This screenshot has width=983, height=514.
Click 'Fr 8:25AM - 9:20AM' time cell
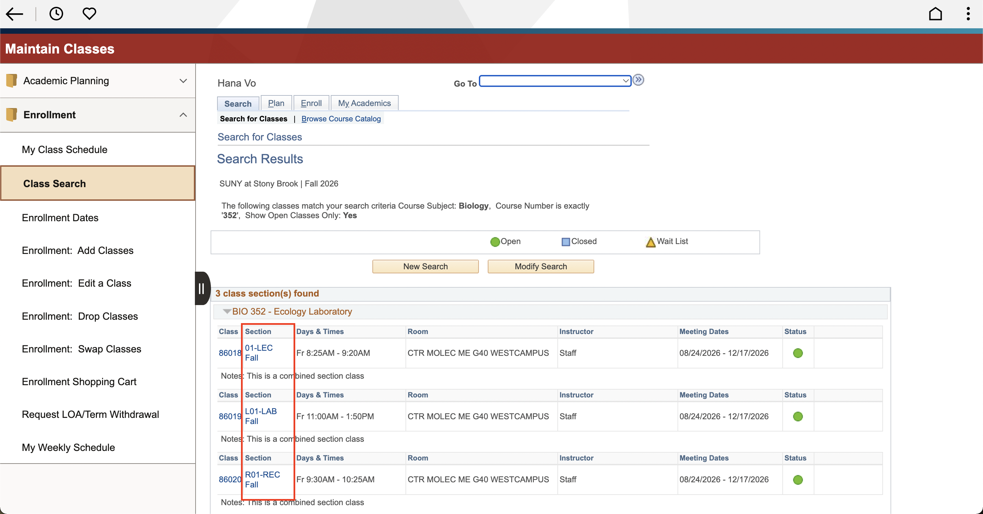coord(333,353)
